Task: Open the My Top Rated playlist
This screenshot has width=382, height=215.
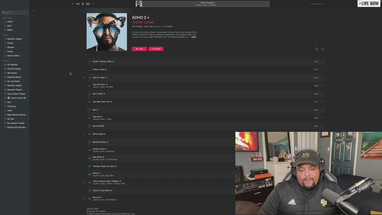Action: (13, 81)
